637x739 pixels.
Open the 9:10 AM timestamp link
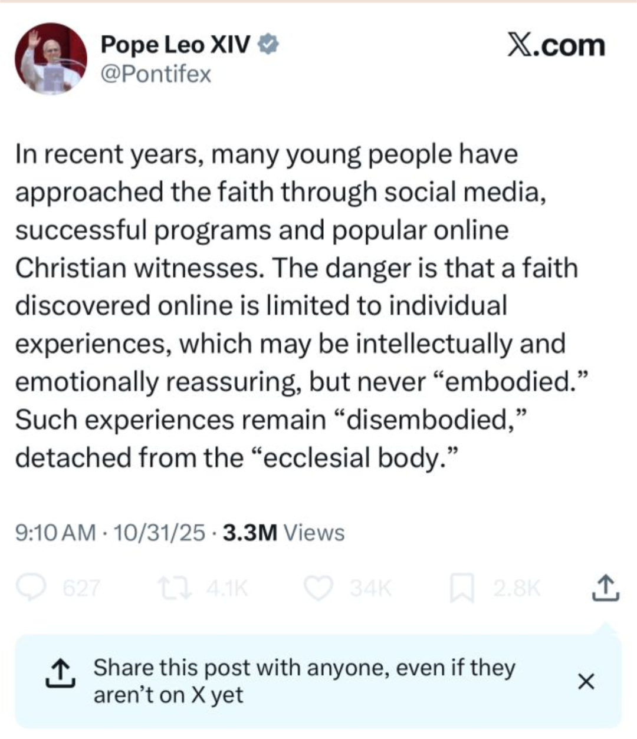pos(55,533)
